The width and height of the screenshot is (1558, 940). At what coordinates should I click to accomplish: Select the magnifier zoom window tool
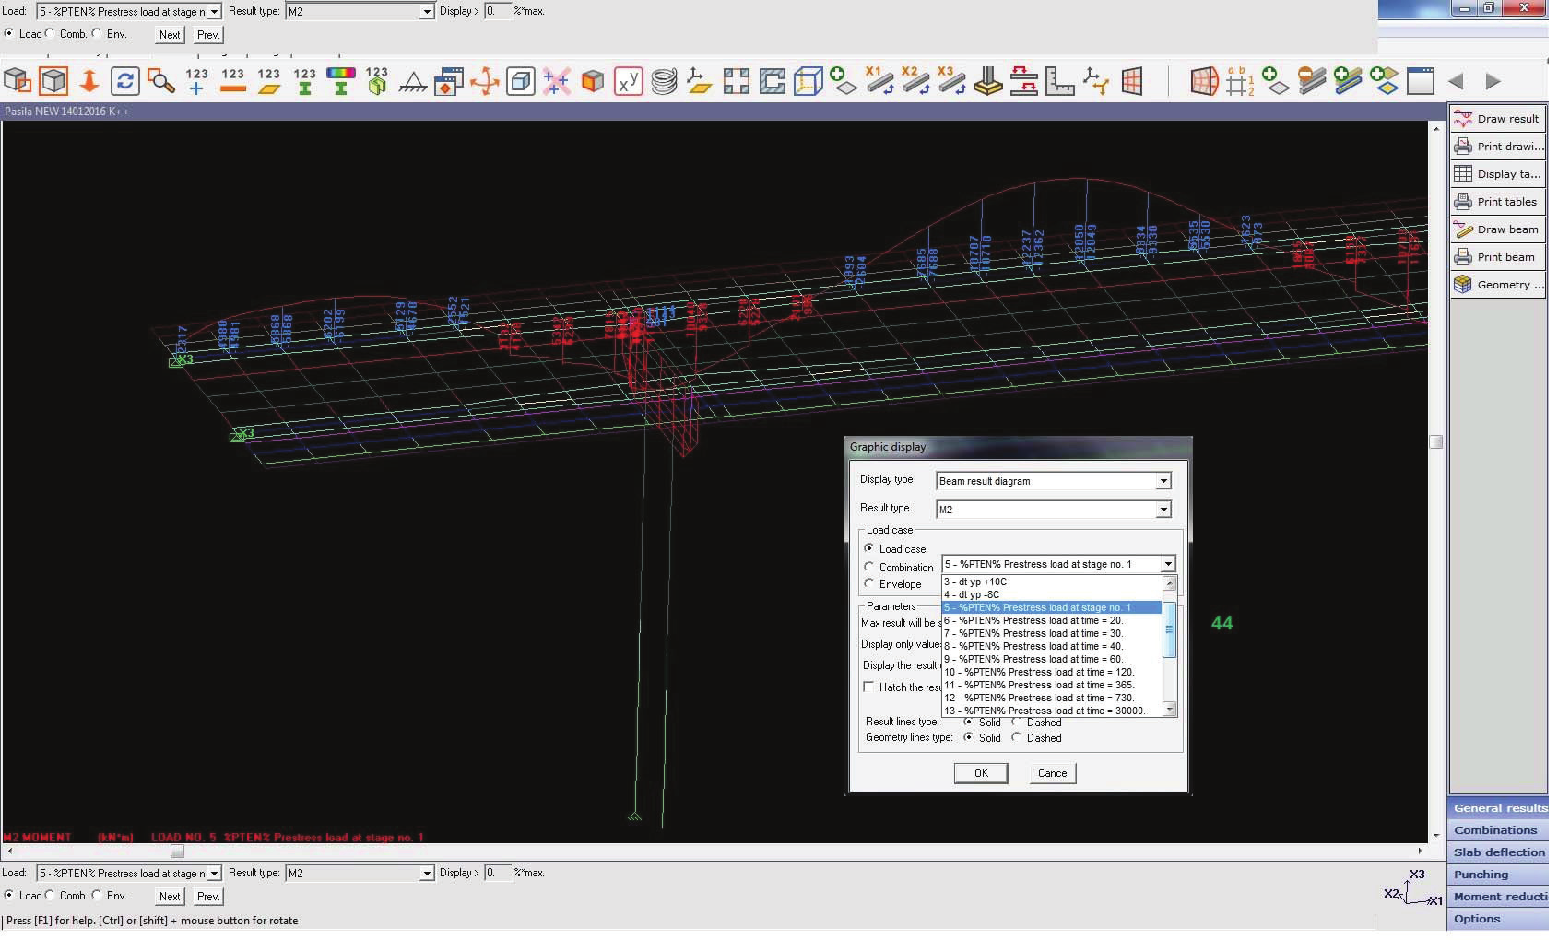(161, 81)
